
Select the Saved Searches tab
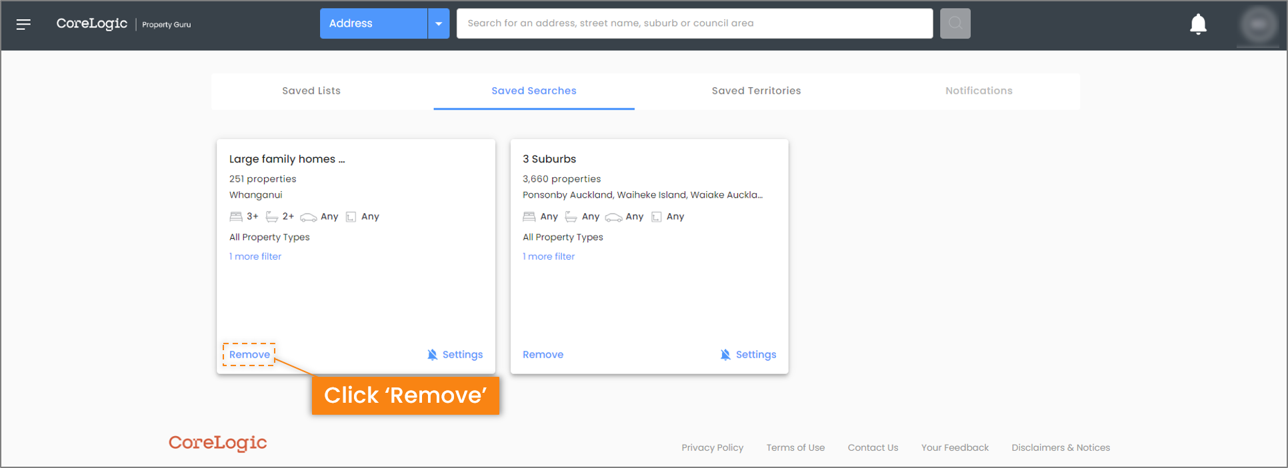534,91
